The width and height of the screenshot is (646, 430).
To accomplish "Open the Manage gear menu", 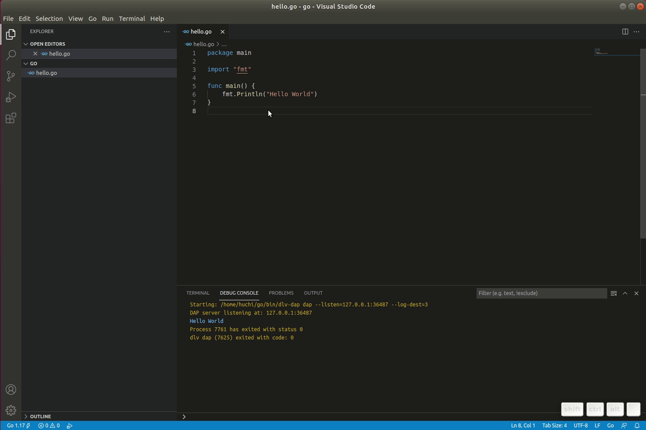I will 11,410.
